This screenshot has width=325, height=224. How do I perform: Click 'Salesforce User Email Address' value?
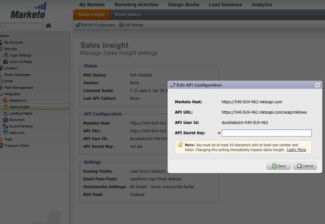[156, 179]
